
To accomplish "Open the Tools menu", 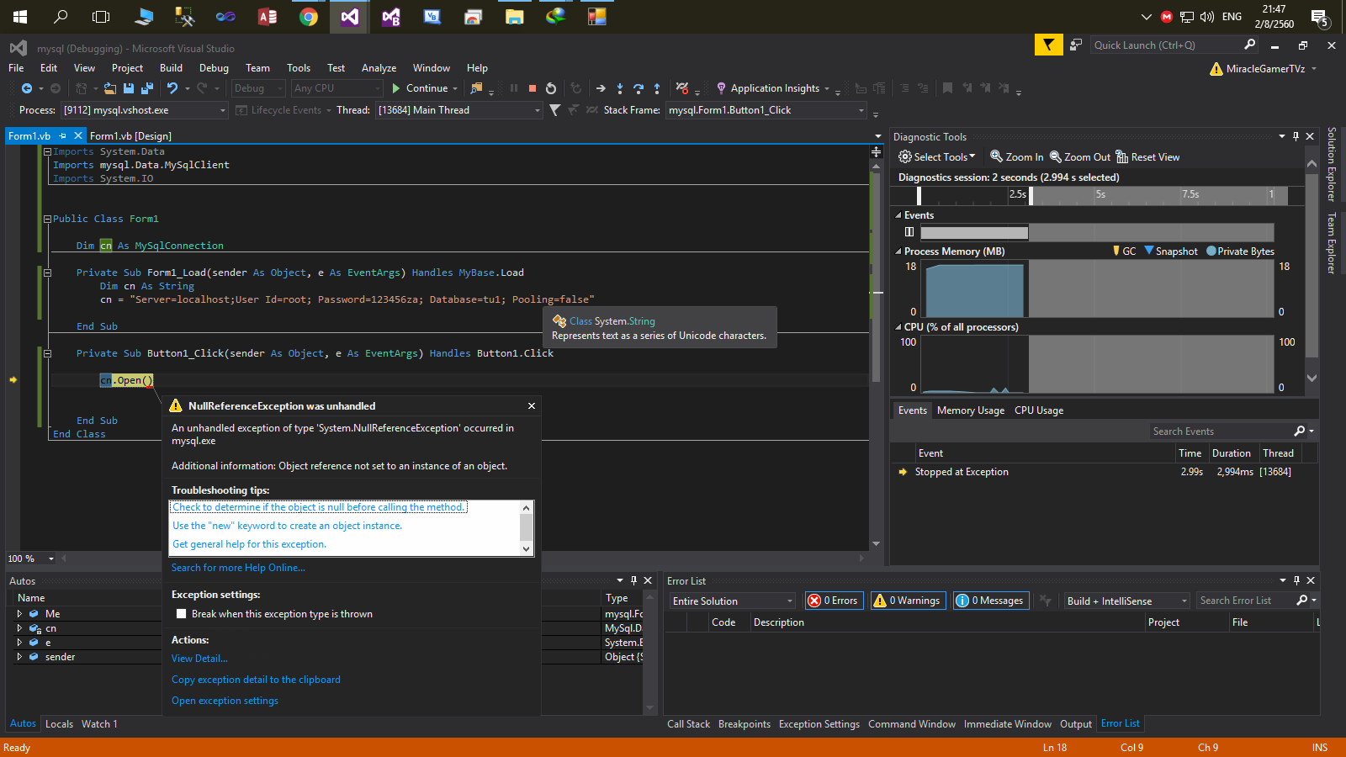I will (x=299, y=68).
